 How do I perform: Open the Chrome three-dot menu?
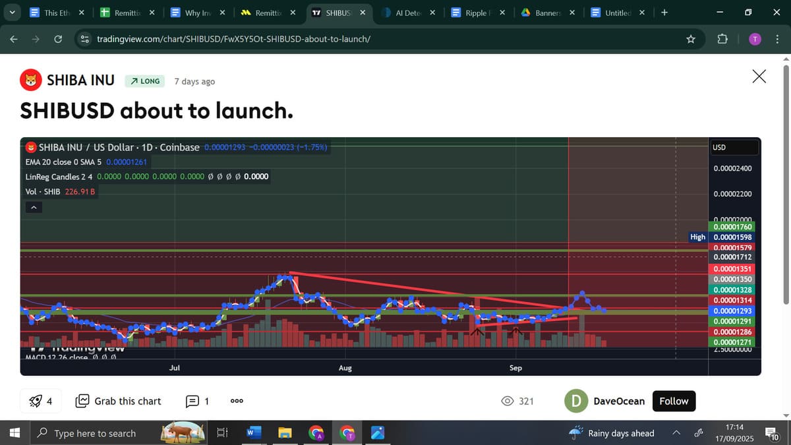(x=778, y=39)
